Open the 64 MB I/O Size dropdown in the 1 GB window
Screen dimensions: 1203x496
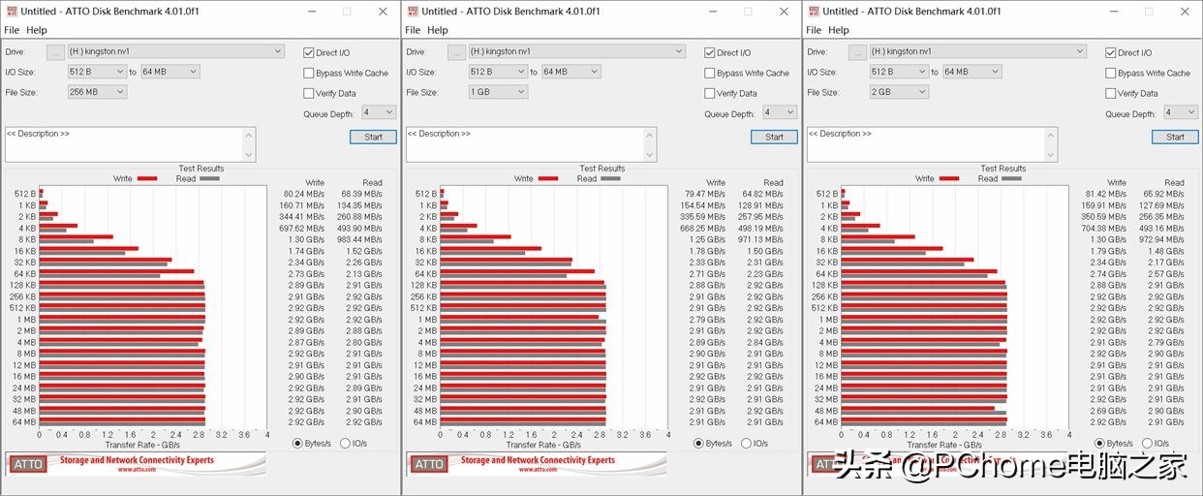571,72
